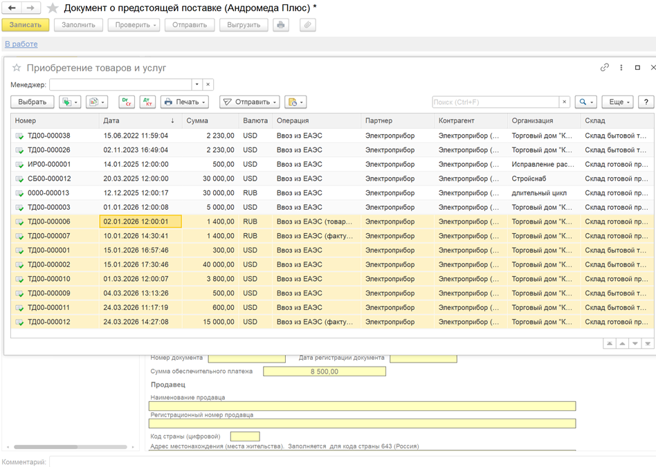Screen dimensions: 656x467
Task: Click the Dt/Kt postings icon
Action: 147,102
